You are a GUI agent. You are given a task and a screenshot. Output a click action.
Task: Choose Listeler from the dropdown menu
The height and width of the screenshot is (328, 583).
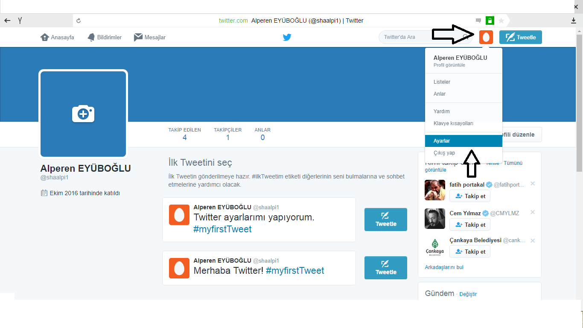coord(463,82)
